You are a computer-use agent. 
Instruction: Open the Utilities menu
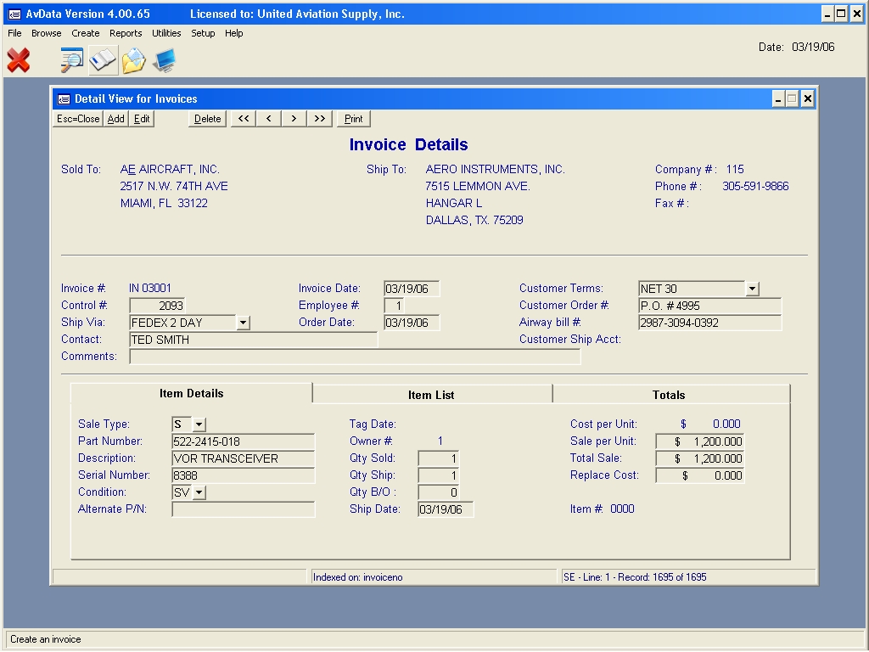[x=166, y=33]
